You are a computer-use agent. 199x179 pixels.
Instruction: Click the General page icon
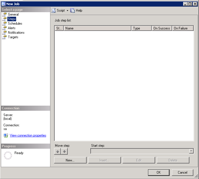pyautogui.click(x=4, y=14)
